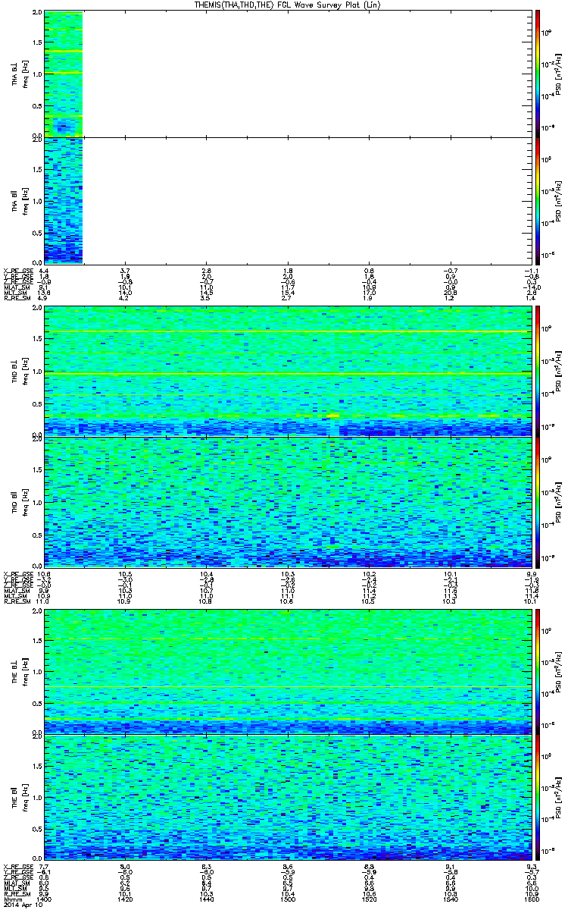Image resolution: width=568 pixels, height=910 pixels.
Task: Click the 1420 time label on bottom axis
Action: 125,899
